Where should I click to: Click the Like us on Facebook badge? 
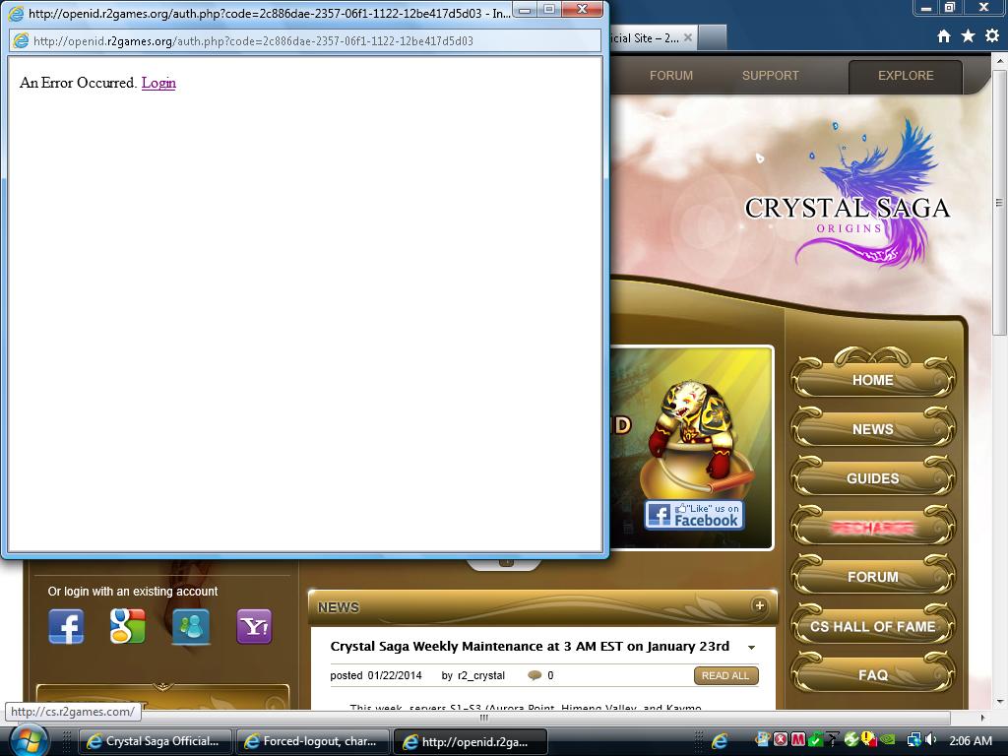click(694, 515)
